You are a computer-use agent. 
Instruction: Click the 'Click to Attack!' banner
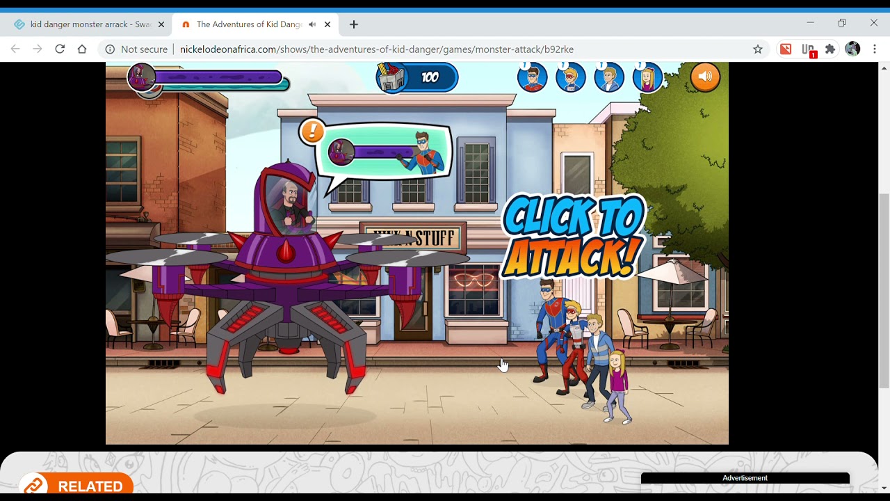point(573,237)
